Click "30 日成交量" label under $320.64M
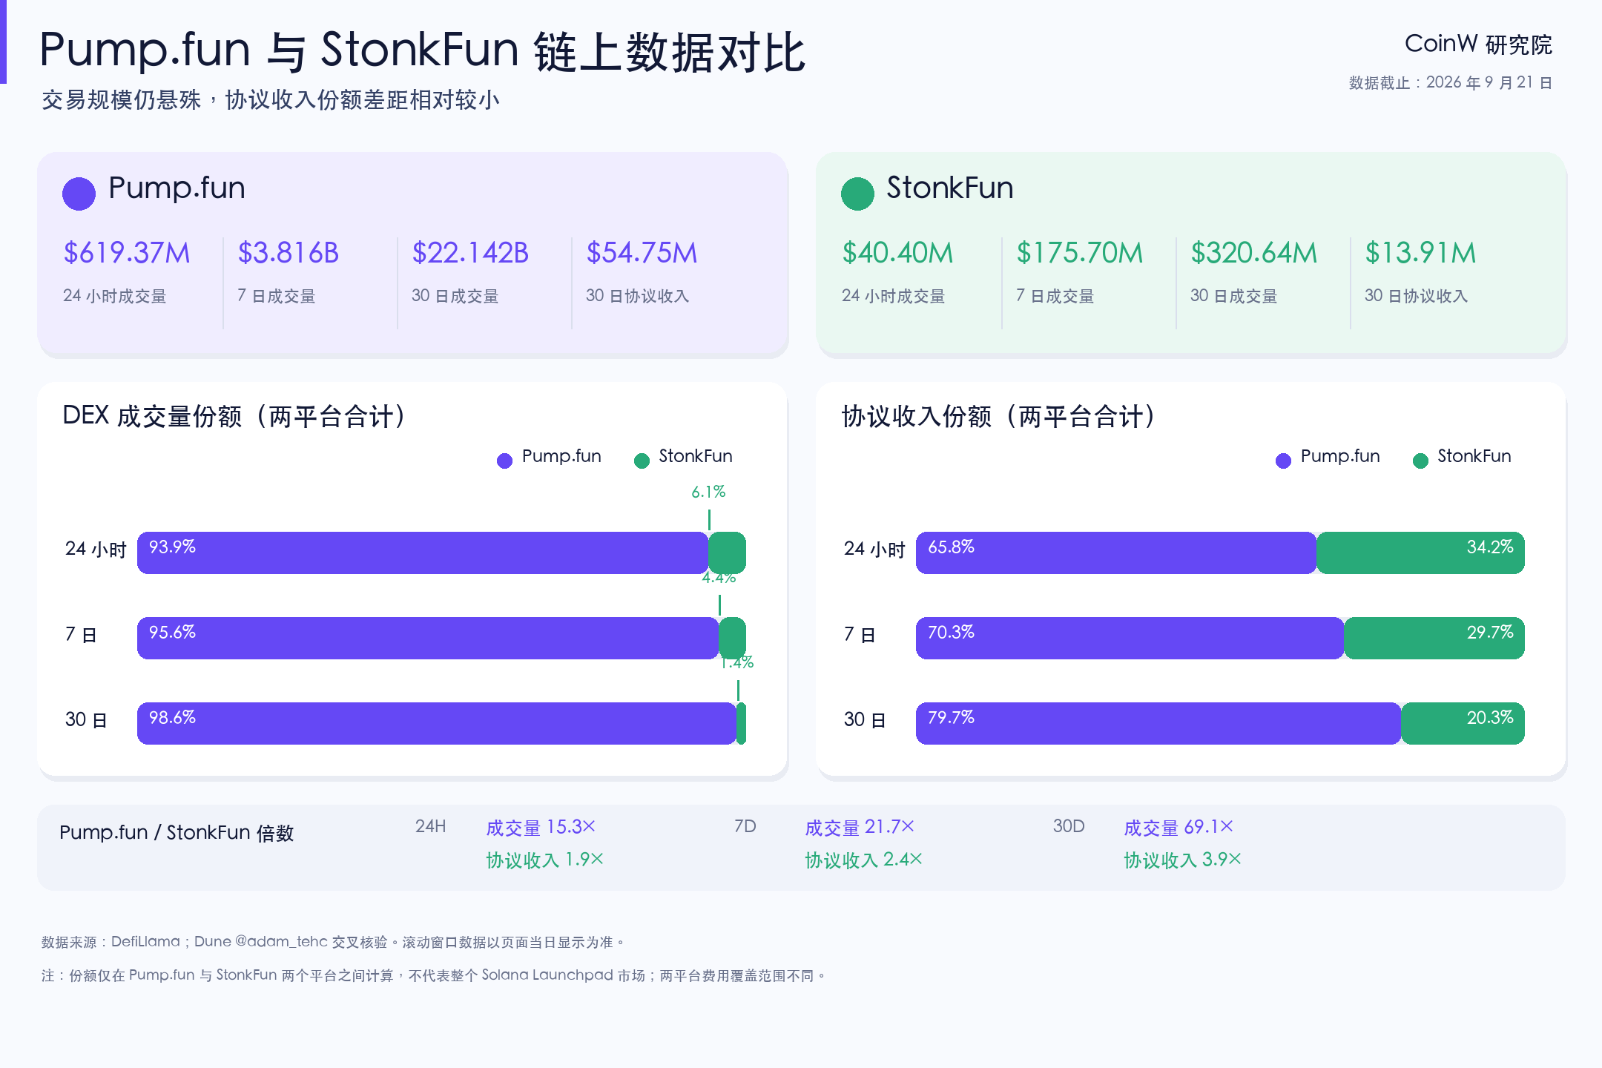 [x=1234, y=296]
